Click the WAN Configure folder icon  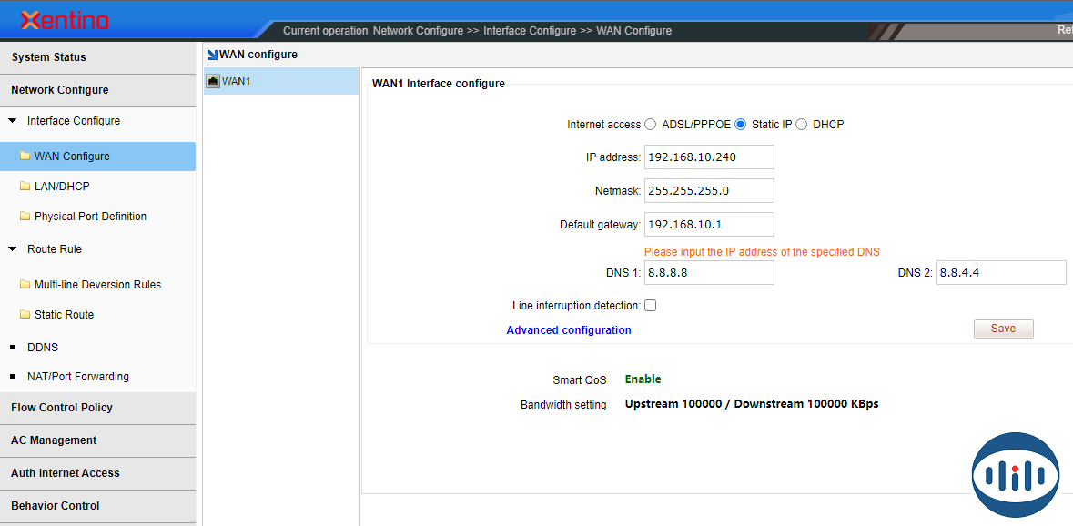(x=25, y=156)
